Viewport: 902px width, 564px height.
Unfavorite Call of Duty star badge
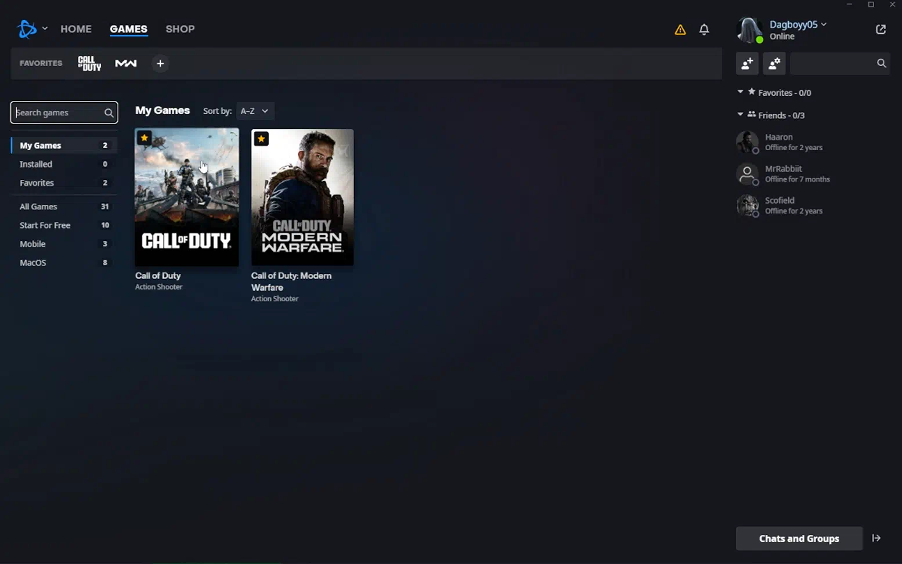[145, 138]
